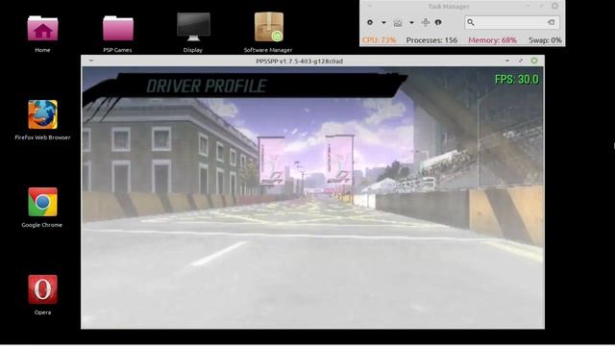Open Task Manager window menu at top-left
The width and height of the screenshot is (615, 346).
(x=369, y=6)
